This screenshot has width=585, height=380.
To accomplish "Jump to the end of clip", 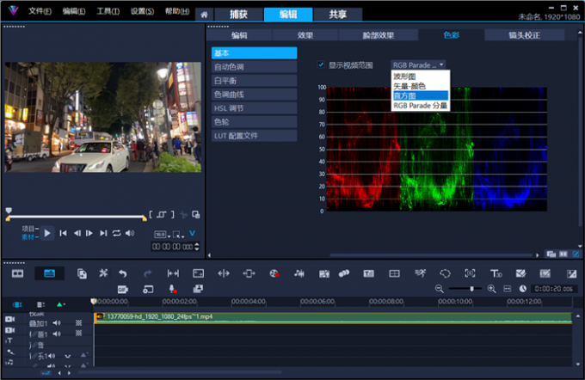I will tap(103, 234).
